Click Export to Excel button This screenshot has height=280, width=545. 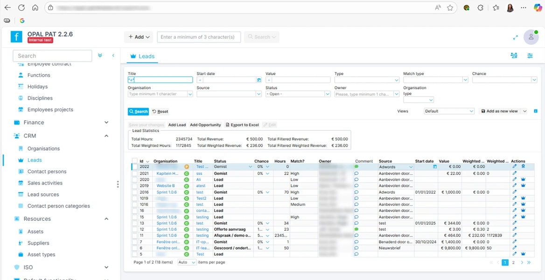(242, 125)
